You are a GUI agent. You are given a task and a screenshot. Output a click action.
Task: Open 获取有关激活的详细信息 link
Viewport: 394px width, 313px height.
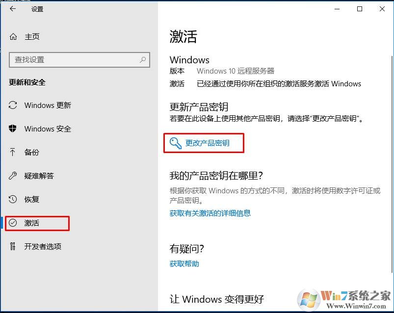click(210, 213)
